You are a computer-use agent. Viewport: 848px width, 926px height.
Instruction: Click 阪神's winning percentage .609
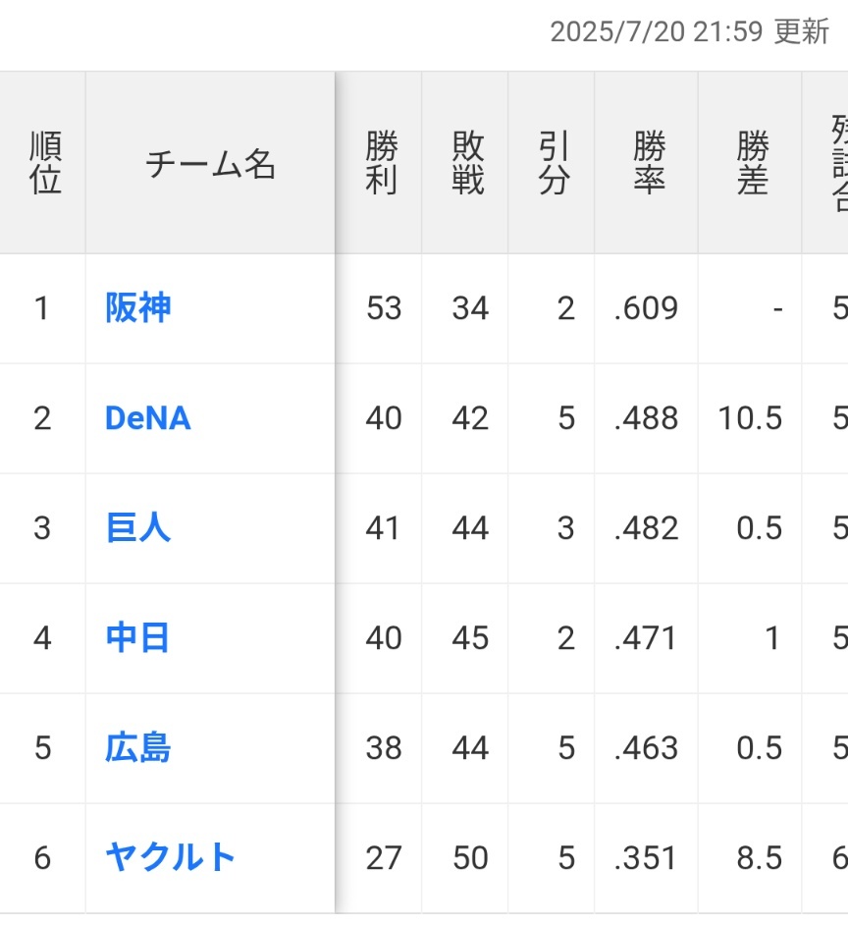click(646, 308)
